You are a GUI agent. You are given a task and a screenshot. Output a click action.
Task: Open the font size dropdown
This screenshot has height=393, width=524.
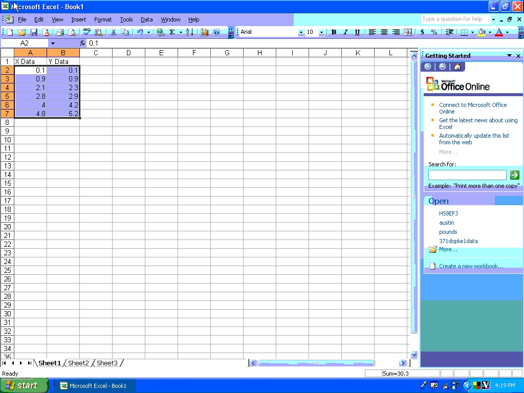click(x=321, y=32)
